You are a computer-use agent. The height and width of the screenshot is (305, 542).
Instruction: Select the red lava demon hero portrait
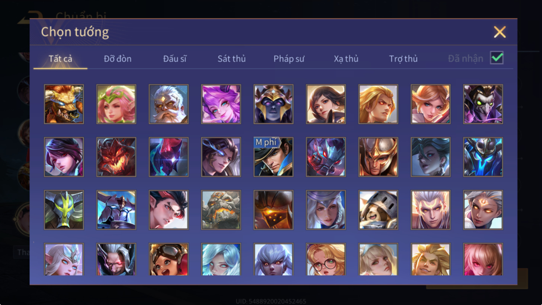pyautogui.click(x=116, y=157)
